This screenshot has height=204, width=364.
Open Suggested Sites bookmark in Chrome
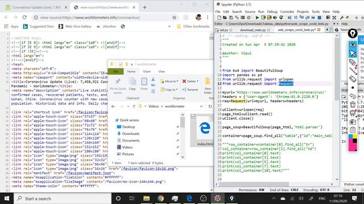(39, 27)
